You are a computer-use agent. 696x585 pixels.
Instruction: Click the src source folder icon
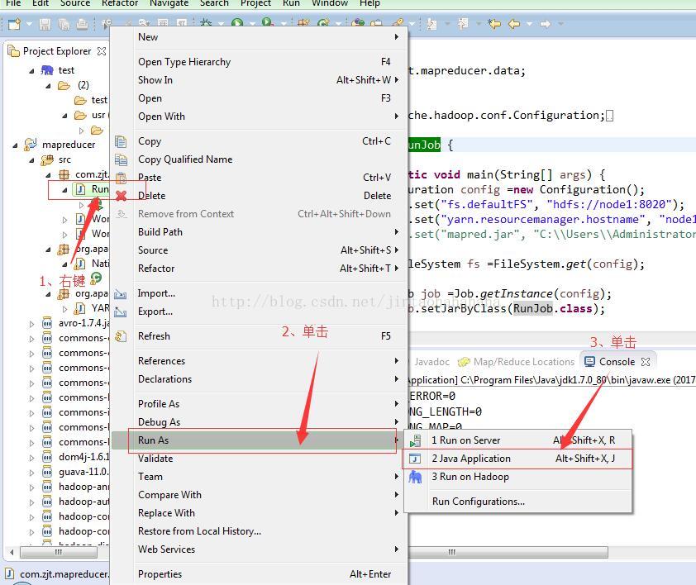(47, 159)
